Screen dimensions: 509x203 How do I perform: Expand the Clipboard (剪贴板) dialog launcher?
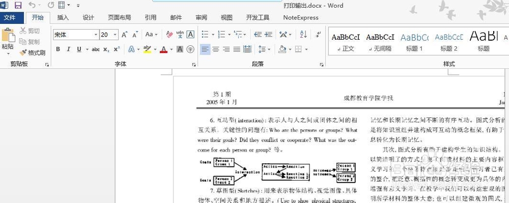pos(47,65)
